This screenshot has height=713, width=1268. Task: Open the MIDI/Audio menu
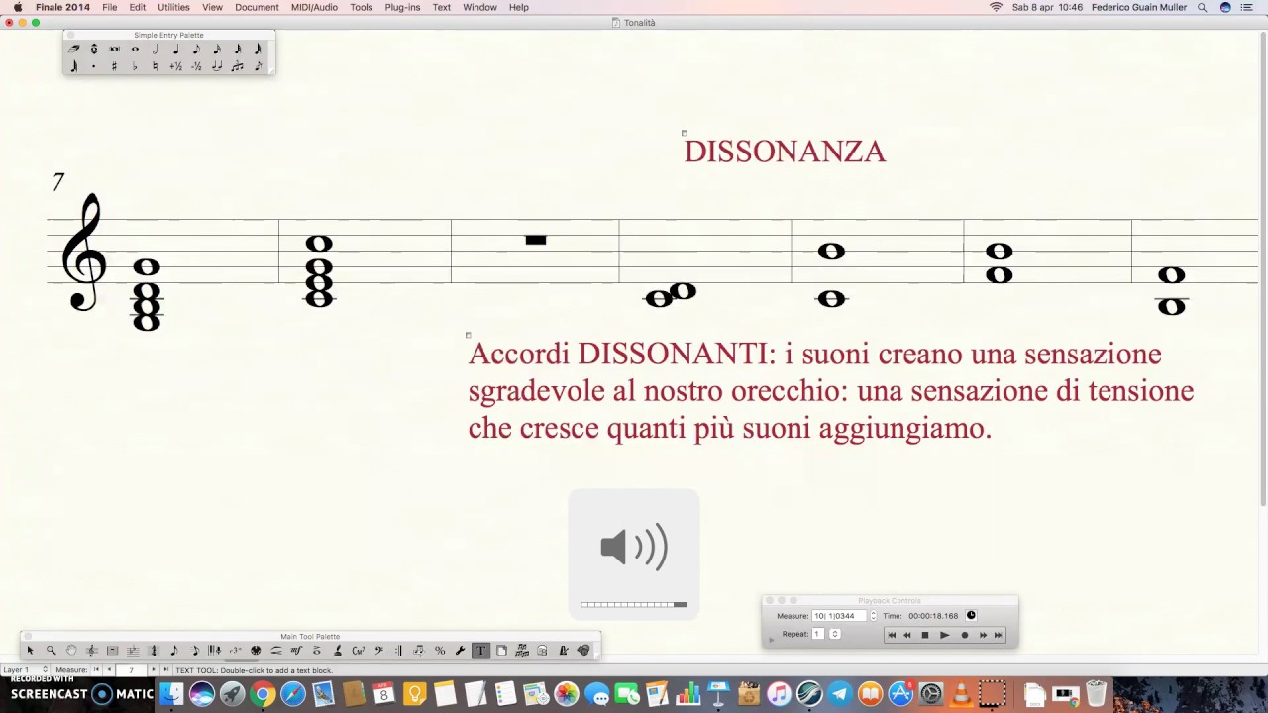click(x=314, y=7)
